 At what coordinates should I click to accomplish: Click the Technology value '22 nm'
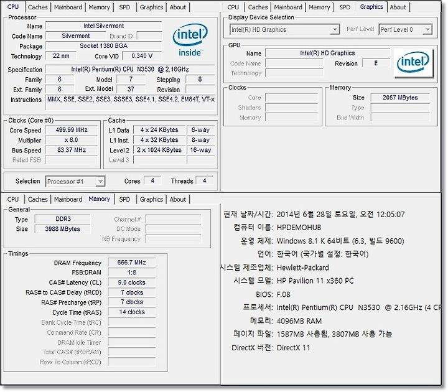tap(61, 56)
